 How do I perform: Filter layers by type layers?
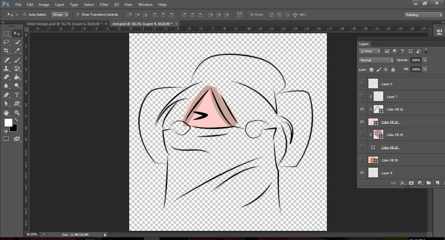pos(402,51)
